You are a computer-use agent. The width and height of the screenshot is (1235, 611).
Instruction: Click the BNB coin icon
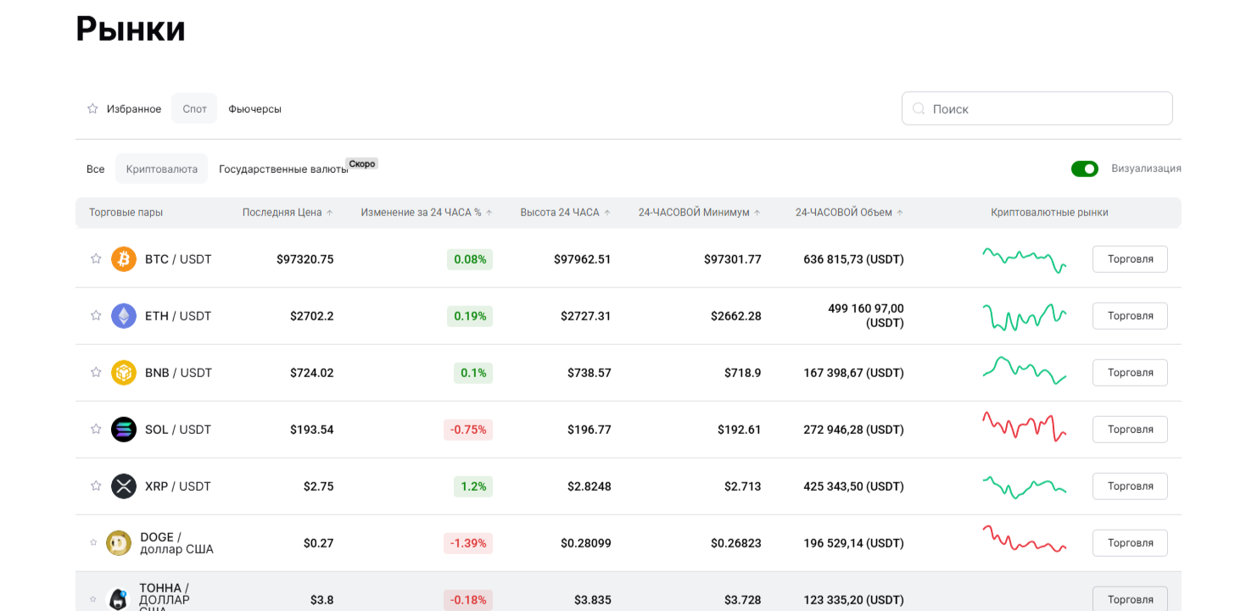coord(124,372)
